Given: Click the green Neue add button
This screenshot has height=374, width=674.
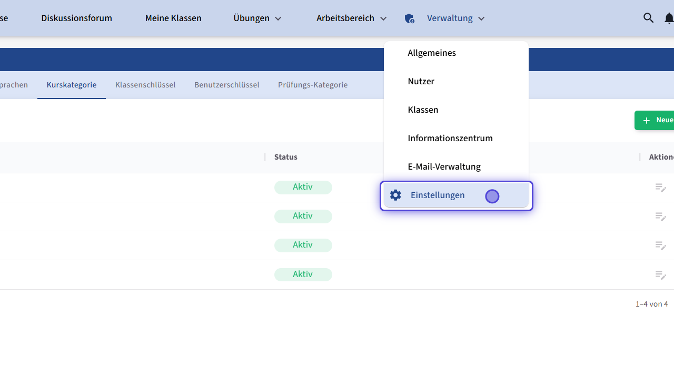Looking at the screenshot, I should click(656, 120).
